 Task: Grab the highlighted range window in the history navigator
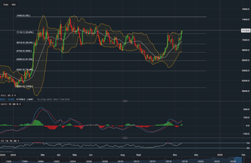coord(238,160)
